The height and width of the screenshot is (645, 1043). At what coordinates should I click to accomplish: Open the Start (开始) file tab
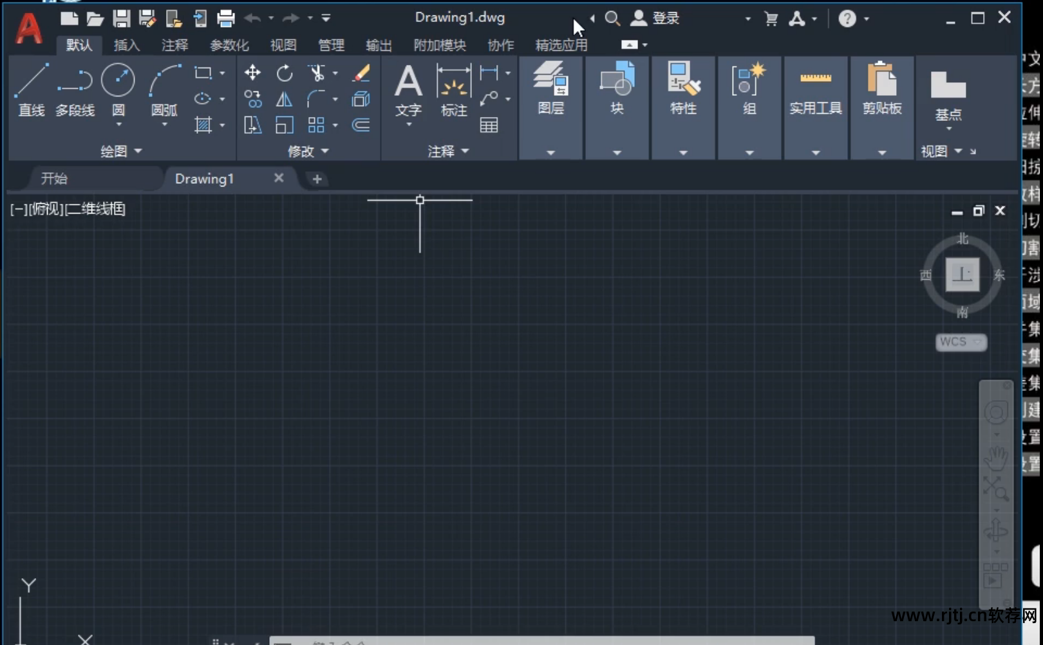point(55,179)
